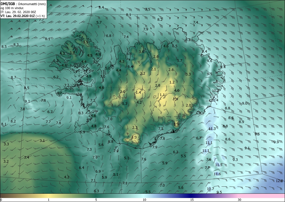Click the 5.0 value on the map
Screen dimensions: 285x202
(x=108, y=68)
